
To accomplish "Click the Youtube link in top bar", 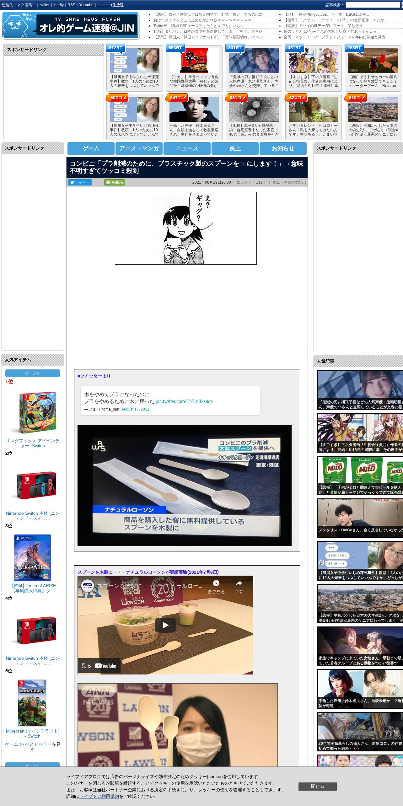I will (86, 5).
